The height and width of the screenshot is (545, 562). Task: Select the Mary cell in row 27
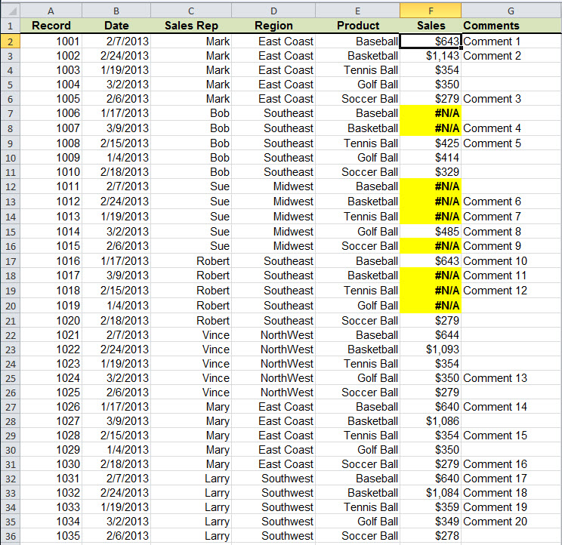191,407
